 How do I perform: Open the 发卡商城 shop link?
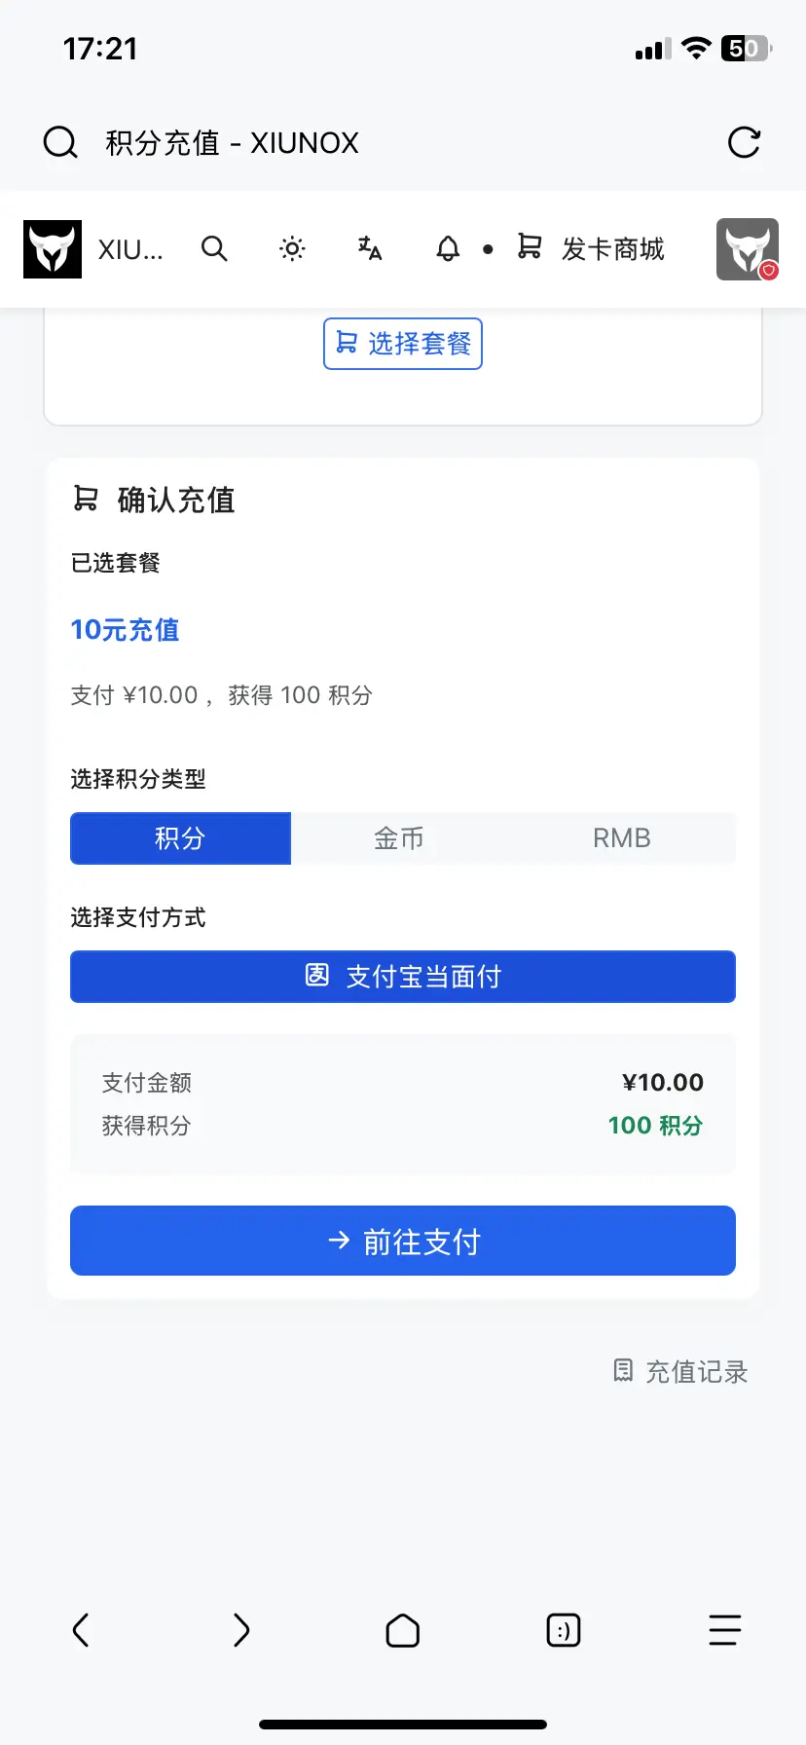click(591, 249)
